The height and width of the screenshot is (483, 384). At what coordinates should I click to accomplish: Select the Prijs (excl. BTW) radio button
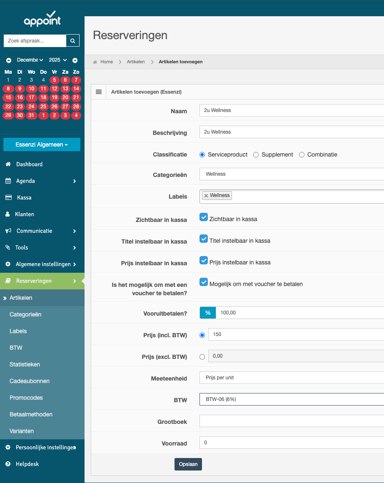click(x=202, y=357)
